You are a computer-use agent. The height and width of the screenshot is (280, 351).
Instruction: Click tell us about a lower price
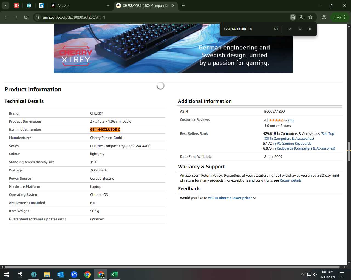[x=230, y=198]
